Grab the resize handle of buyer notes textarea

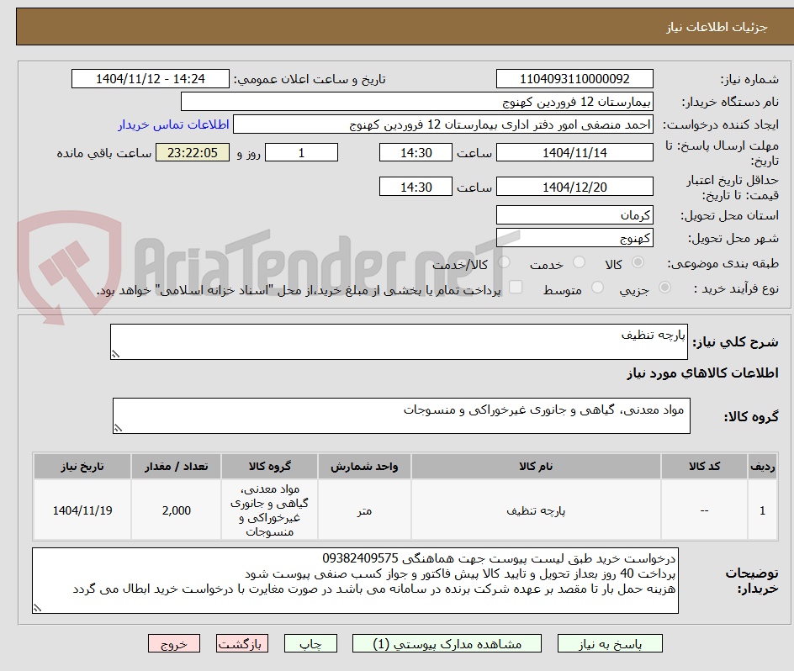38,608
